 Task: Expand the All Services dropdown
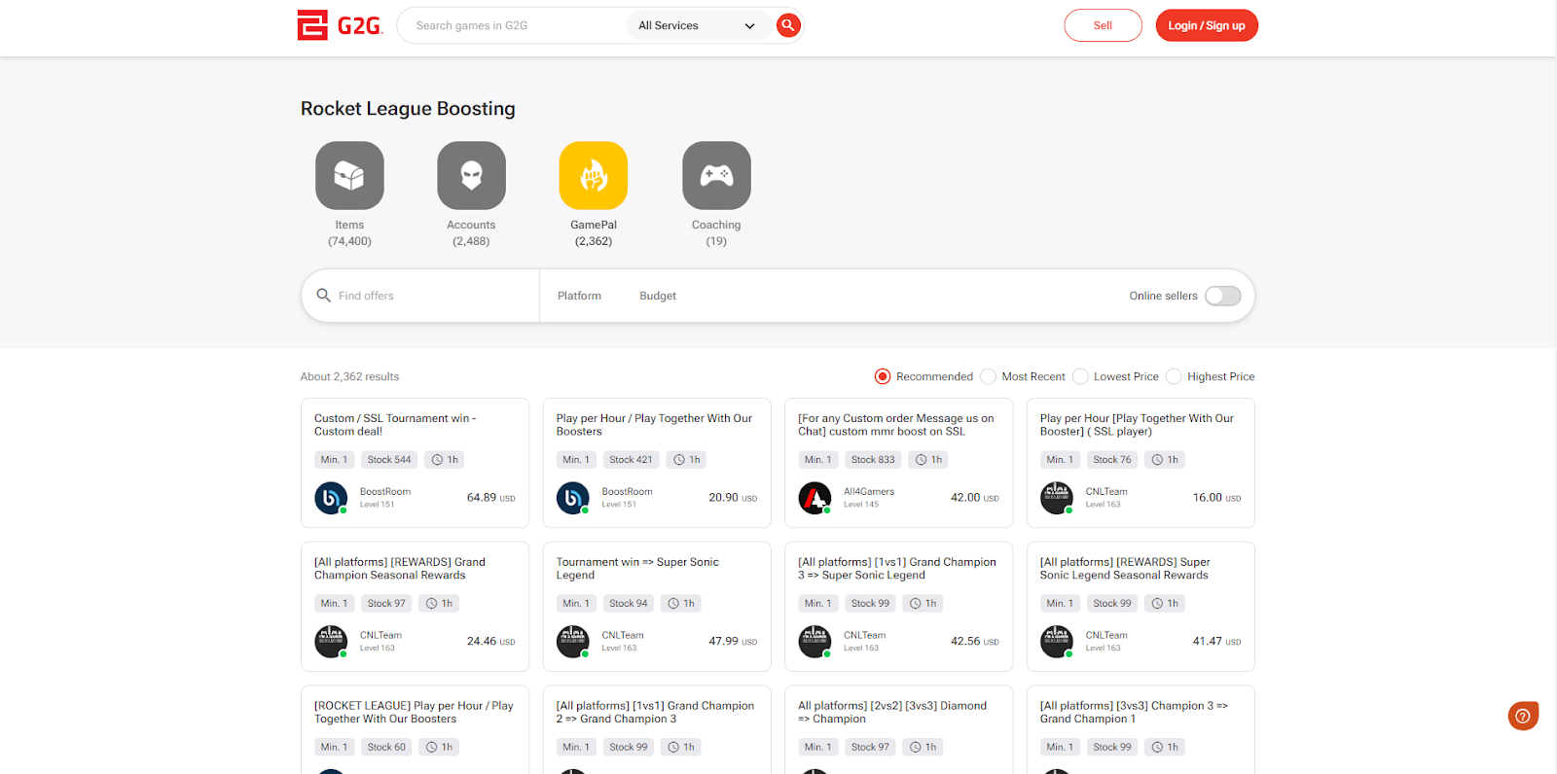(x=697, y=25)
